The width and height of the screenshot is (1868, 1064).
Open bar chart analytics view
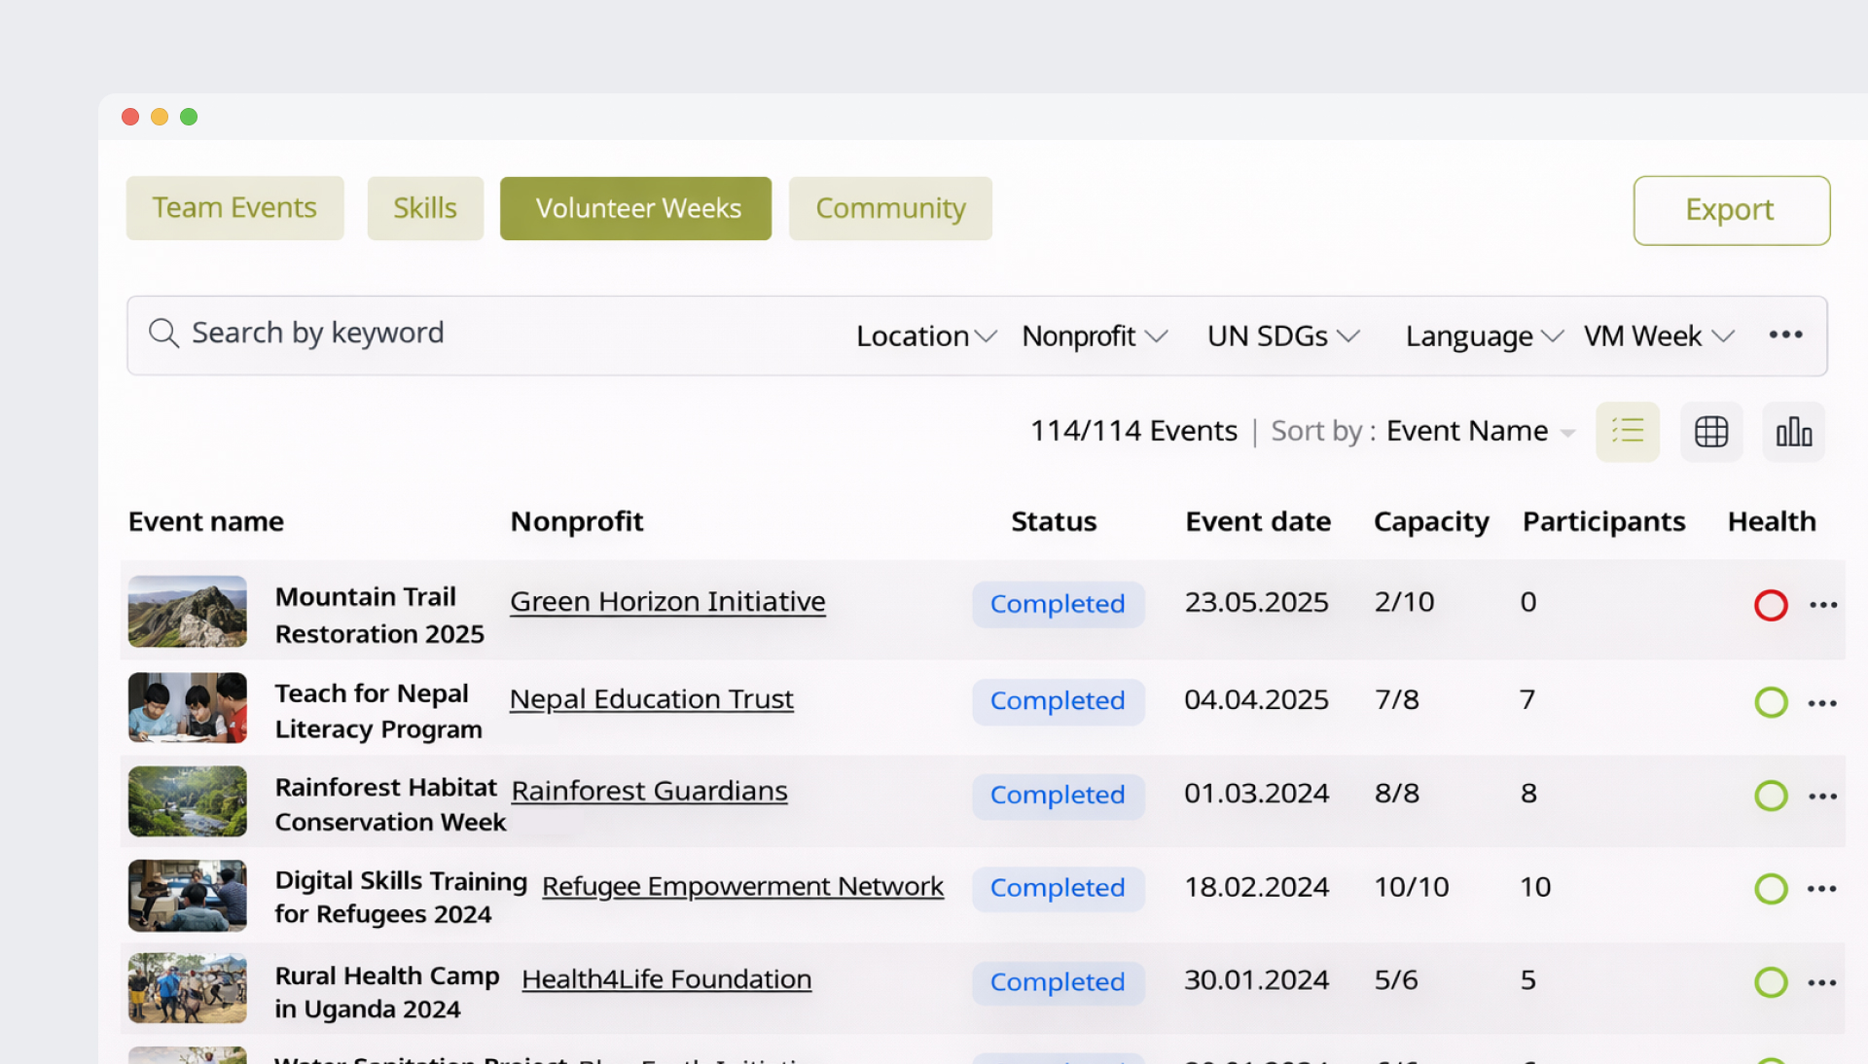[x=1793, y=431]
